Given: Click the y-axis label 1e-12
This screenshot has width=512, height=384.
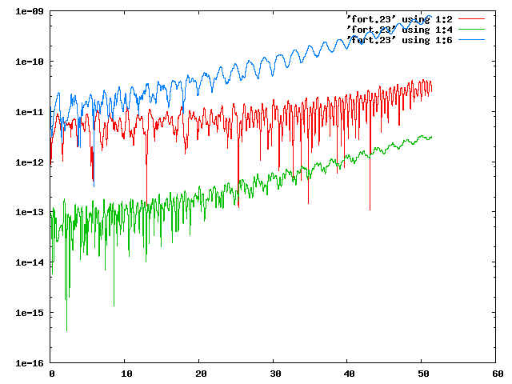Looking at the screenshot, I should coord(30,162).
